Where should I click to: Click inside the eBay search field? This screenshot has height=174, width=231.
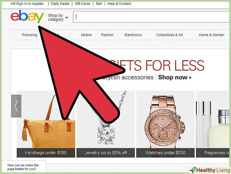[x=151, y=17]
